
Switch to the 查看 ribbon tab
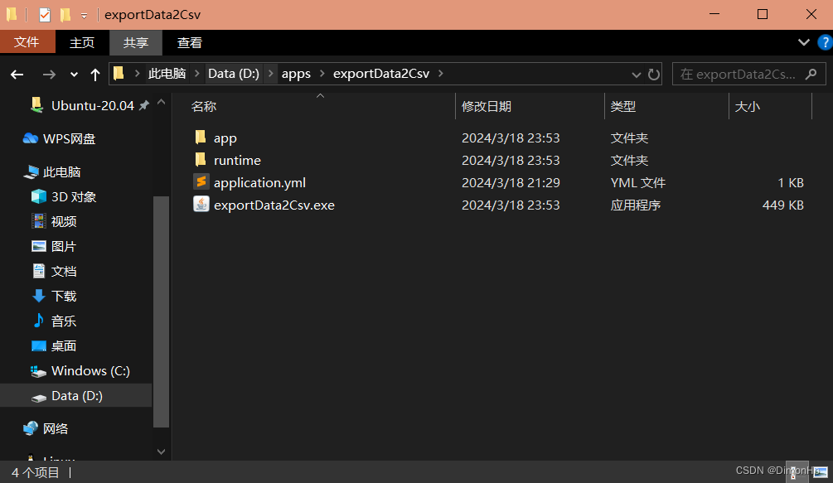pyautogui.click(x=190, y=42)
